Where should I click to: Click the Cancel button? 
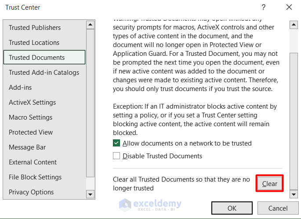click(x=278, y=208)
